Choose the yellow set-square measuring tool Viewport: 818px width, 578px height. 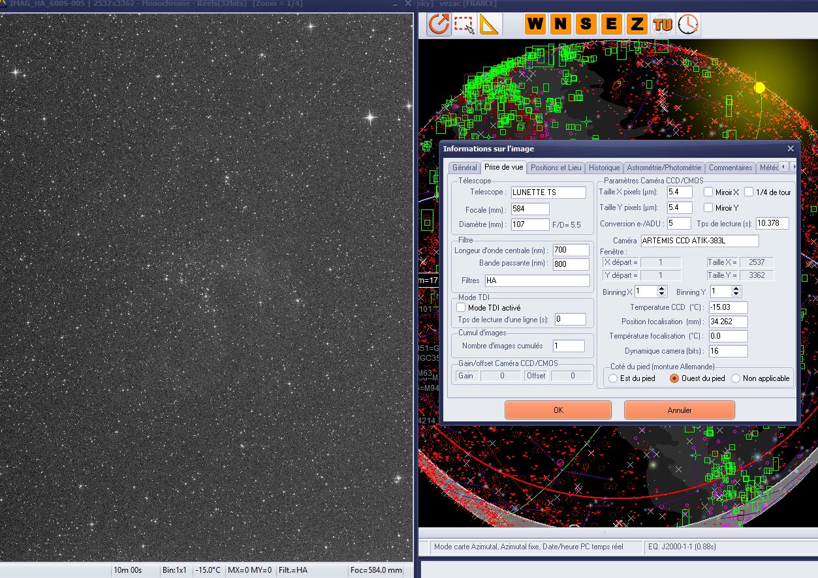point(489,24)
